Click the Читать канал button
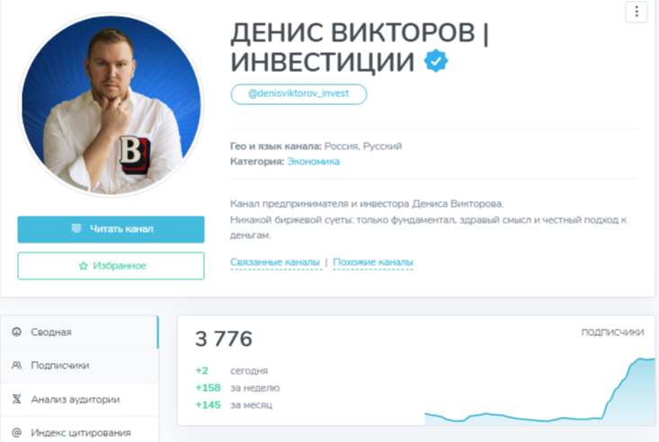The width and height of the screenshot is (659, 442). click(x=111, y=229)
